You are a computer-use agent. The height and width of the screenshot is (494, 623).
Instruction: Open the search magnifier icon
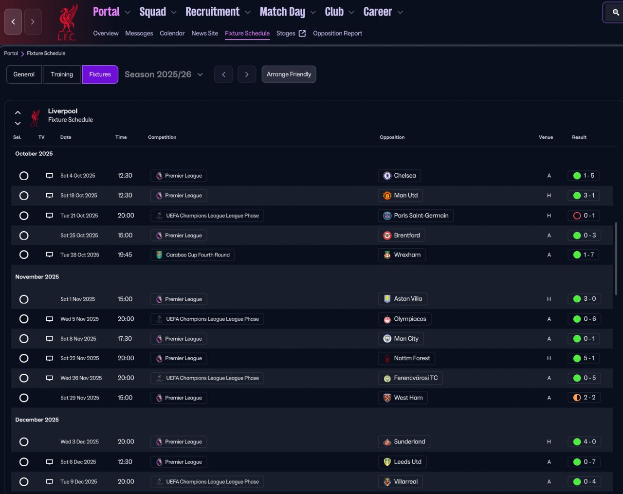coord(616,13)
